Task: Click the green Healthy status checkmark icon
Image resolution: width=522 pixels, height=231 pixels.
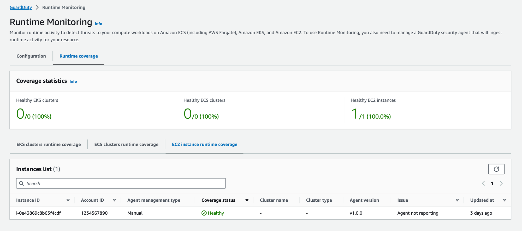Action: pos(204,213)
